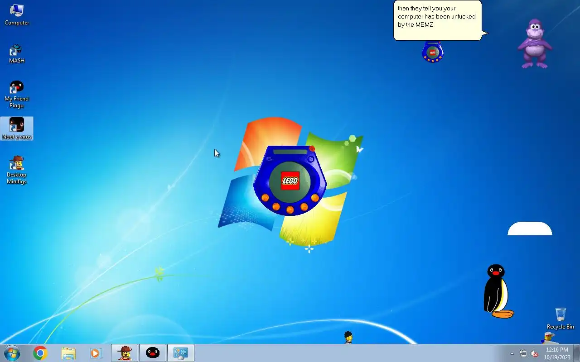Open the Recycle Bin
Screen dimensions: 580x362
click(x=561, y=319)
